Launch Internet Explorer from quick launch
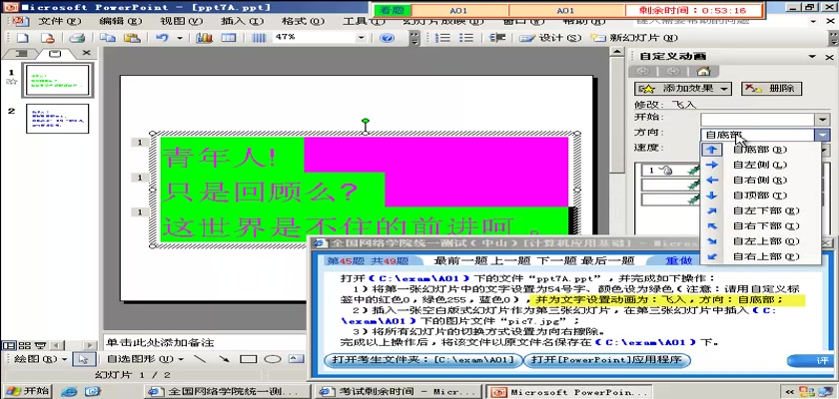The width and height of the screenshot is (839, 399). coord(69,391)
